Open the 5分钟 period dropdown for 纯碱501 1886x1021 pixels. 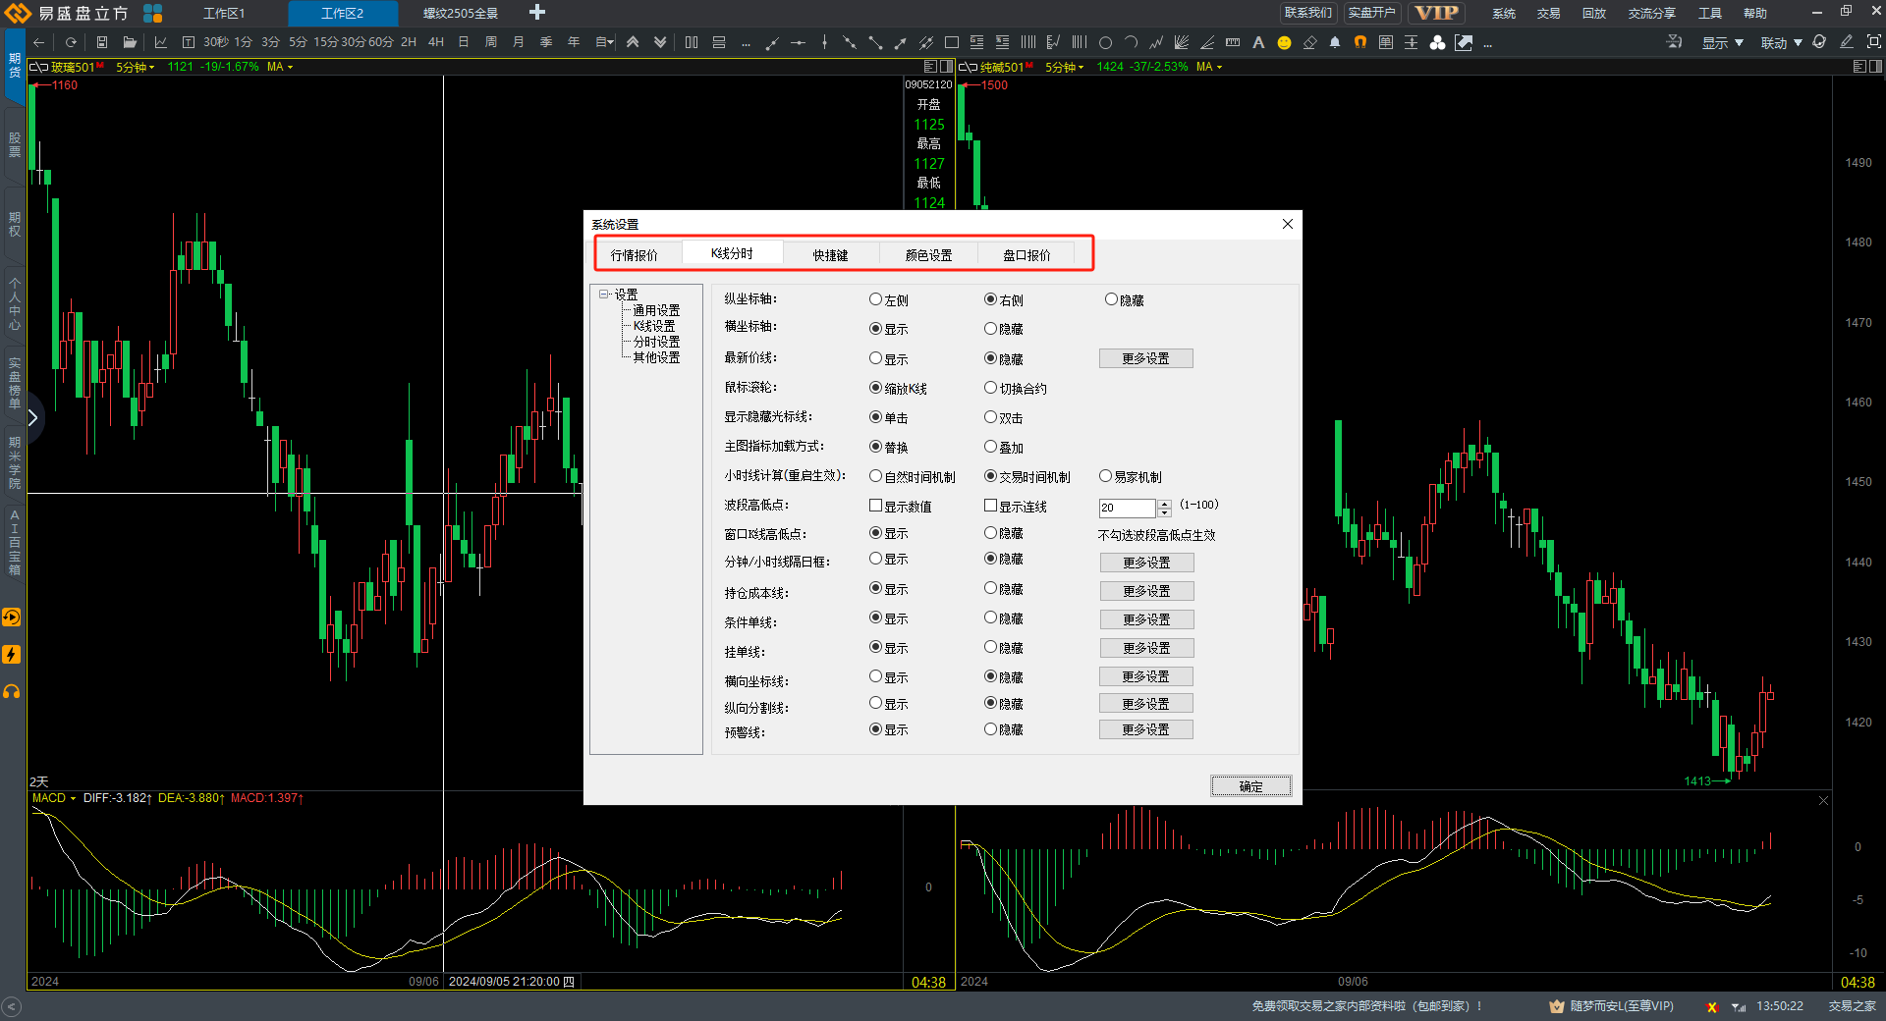tap(1064, 67)
